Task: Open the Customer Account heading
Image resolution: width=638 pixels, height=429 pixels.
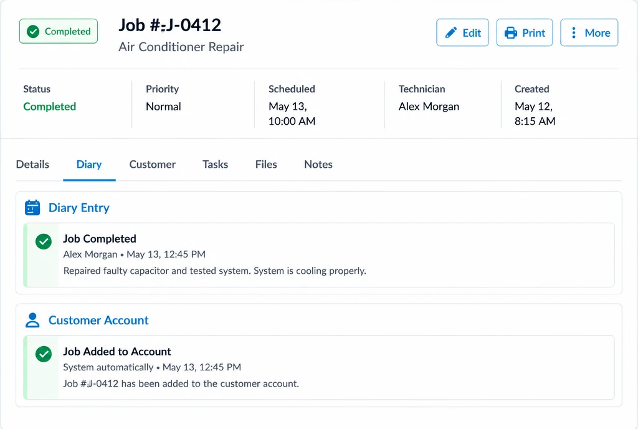Action: tap(98, 321)
